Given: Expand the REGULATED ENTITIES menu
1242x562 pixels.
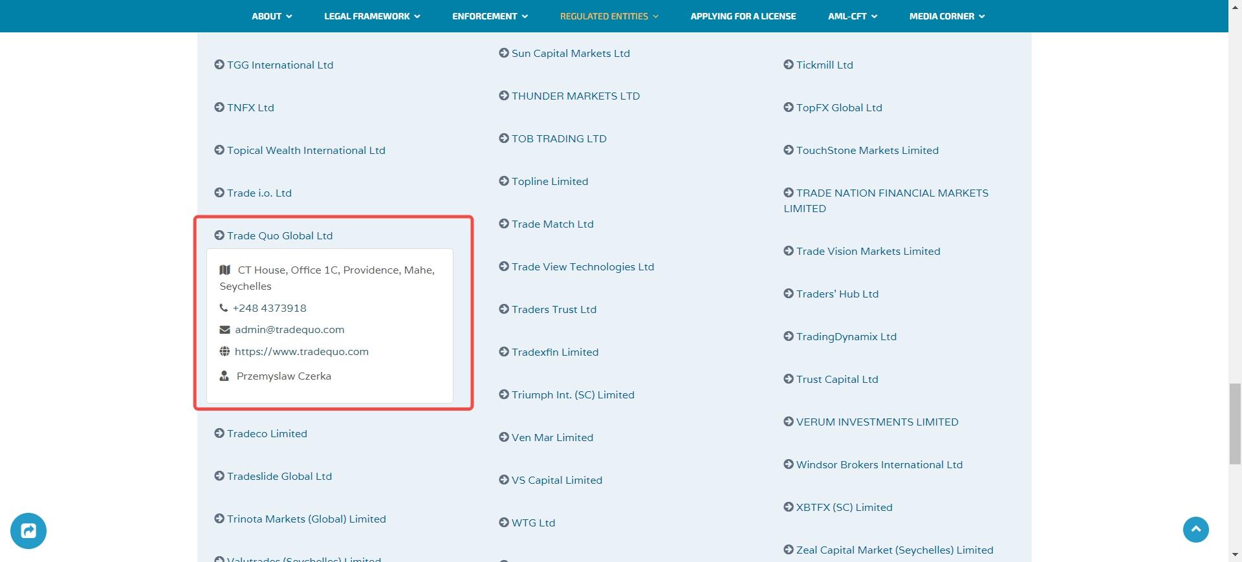Looking at the screenshot, I should pyautogui.click(x=609, y=16).
